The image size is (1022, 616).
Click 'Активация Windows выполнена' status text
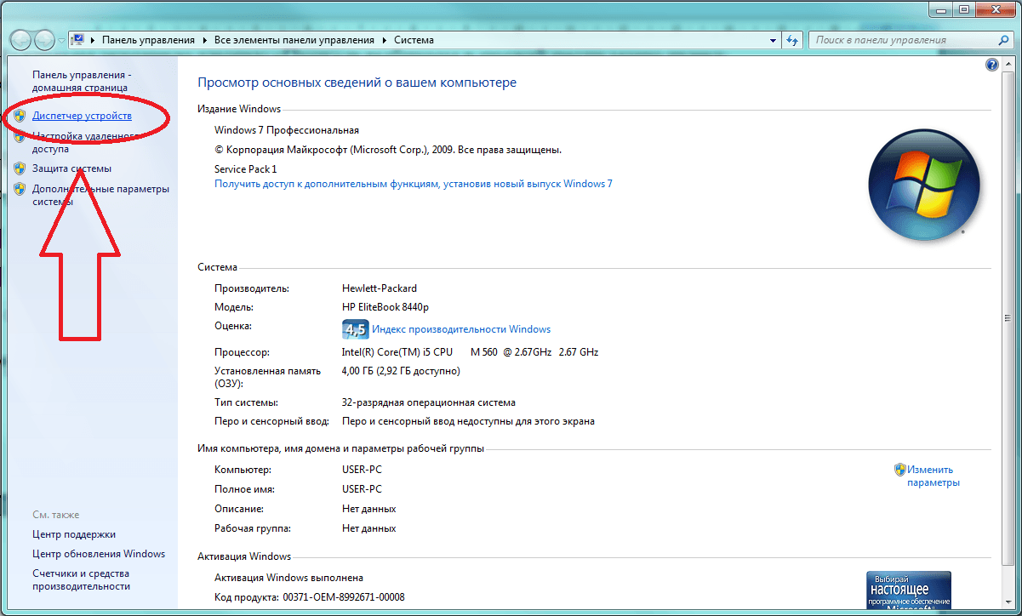[288, 578]
